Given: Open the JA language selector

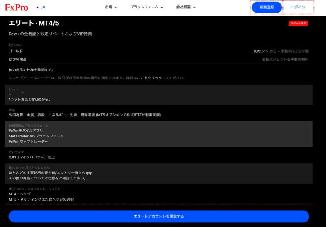Looking at the screenshot, I should coord(41,7).
